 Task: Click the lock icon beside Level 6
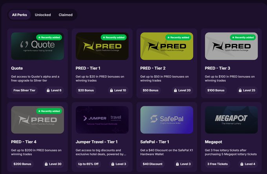point(48,90)
